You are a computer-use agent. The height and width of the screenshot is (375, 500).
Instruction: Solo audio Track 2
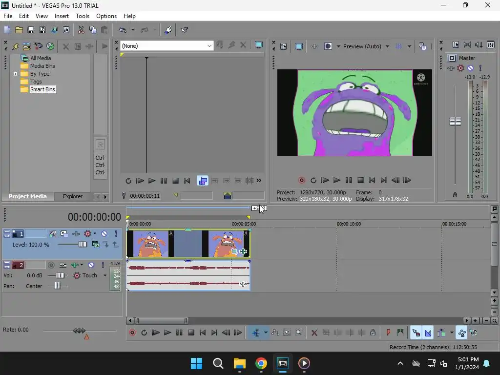pyautogui.click(x=103, y=265)
